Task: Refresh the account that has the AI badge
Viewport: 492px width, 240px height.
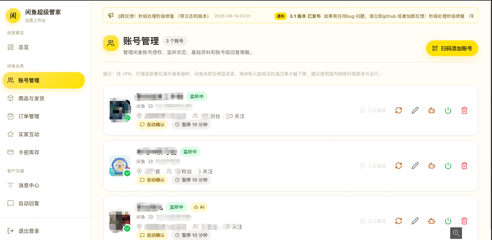Action: pyautogui.click(x=399, y=221)
